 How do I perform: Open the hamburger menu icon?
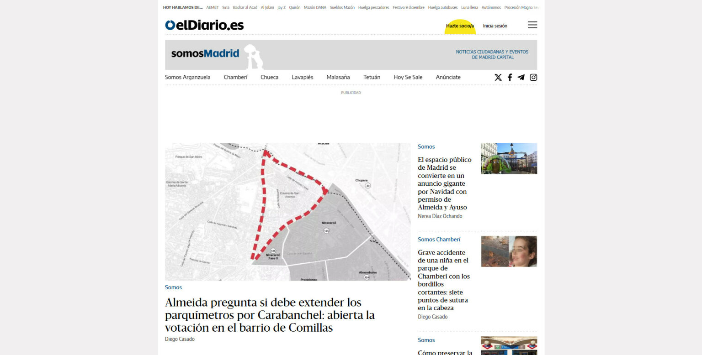click(x=532, y=25)
